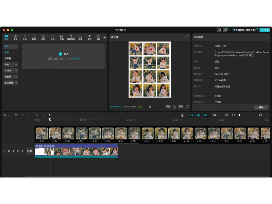272x204 pixels.
Task: Click the 导出 (Export) button
Action: coord(265,30)
